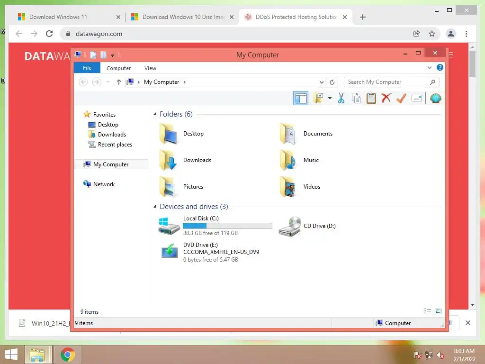Open the Downloads folder in main pane
Image resolution: width=485 pixels, height=364 pixels.
pyautogui.click(x=168, y=160)
